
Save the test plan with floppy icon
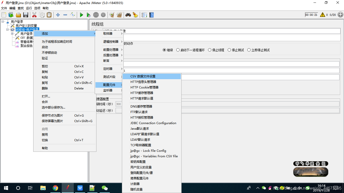click(26, 15)
